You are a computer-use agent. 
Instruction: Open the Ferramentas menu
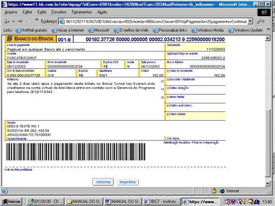point(82,12)
